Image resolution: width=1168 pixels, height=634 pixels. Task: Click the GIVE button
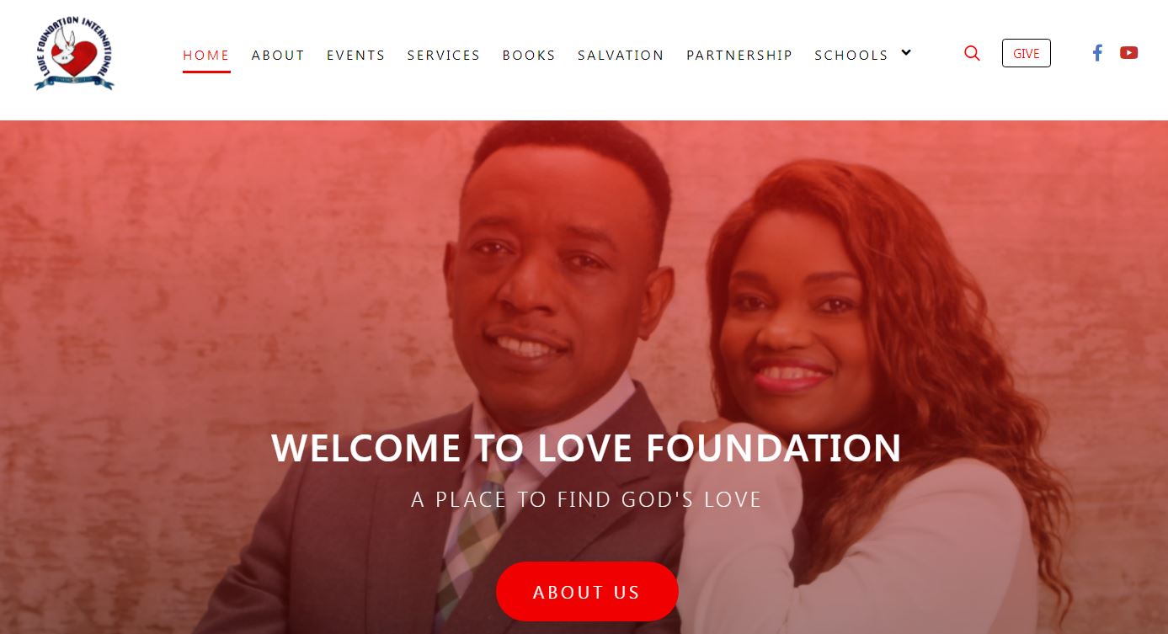(1027, 53)
